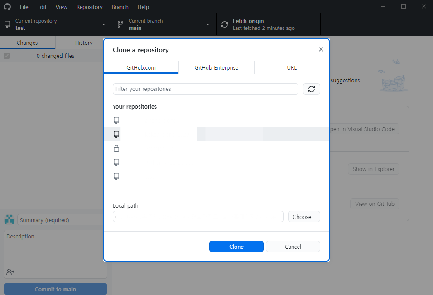Focus the Local path input field

point(198,217)
